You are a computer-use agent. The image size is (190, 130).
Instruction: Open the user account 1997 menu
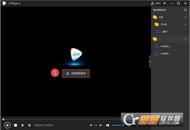pyautogui.click(x=155, y=3)
